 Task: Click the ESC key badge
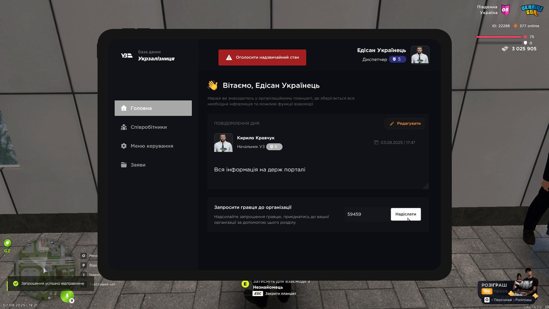[x=258, y=294]
